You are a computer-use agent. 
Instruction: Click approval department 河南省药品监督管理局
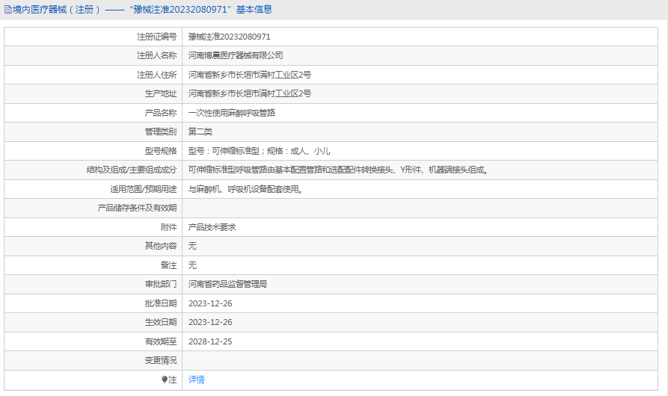[227, 284]
